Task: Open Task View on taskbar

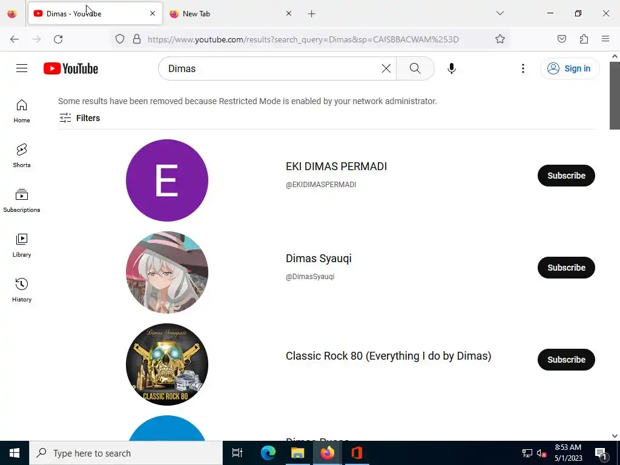Action: pos(237,453)
